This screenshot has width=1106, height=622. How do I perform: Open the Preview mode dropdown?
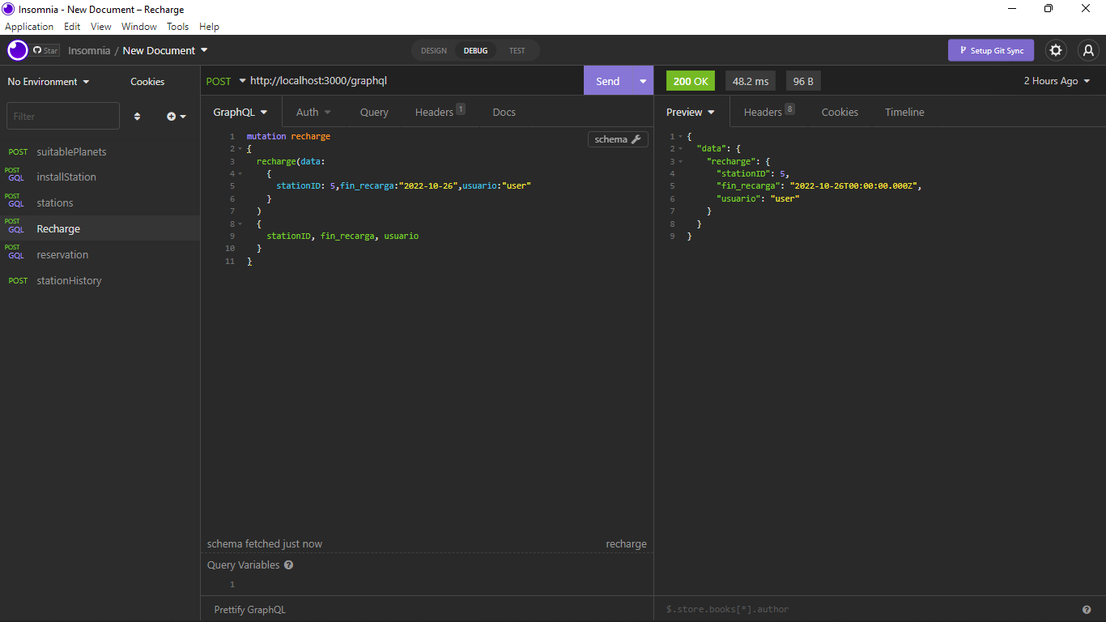pos(691,112)
